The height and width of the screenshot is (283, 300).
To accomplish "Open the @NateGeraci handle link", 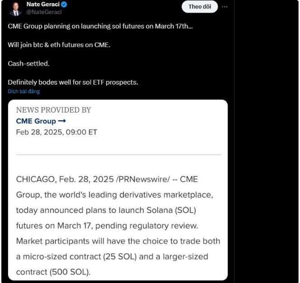I will click(x=42, y=12).
